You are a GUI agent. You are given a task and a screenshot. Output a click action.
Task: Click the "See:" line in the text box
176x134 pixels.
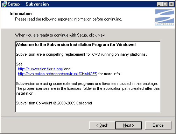pyautogui.click(x=20, y=64)
